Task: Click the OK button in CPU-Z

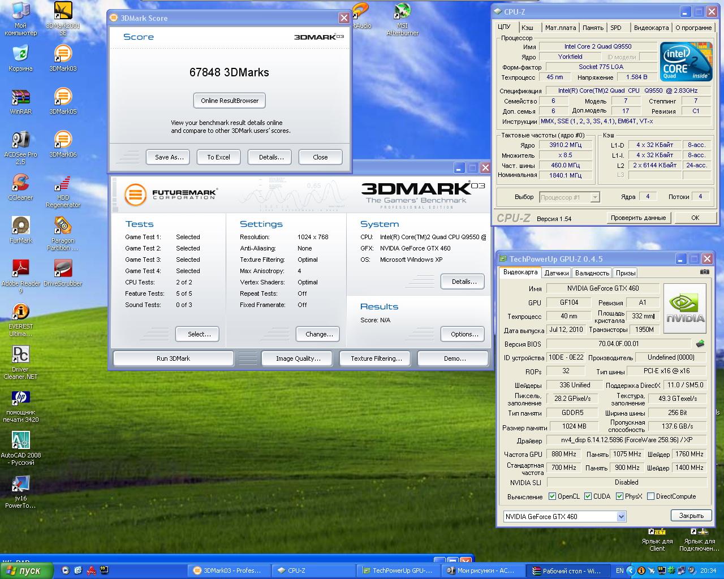Action: coord(695,218)
